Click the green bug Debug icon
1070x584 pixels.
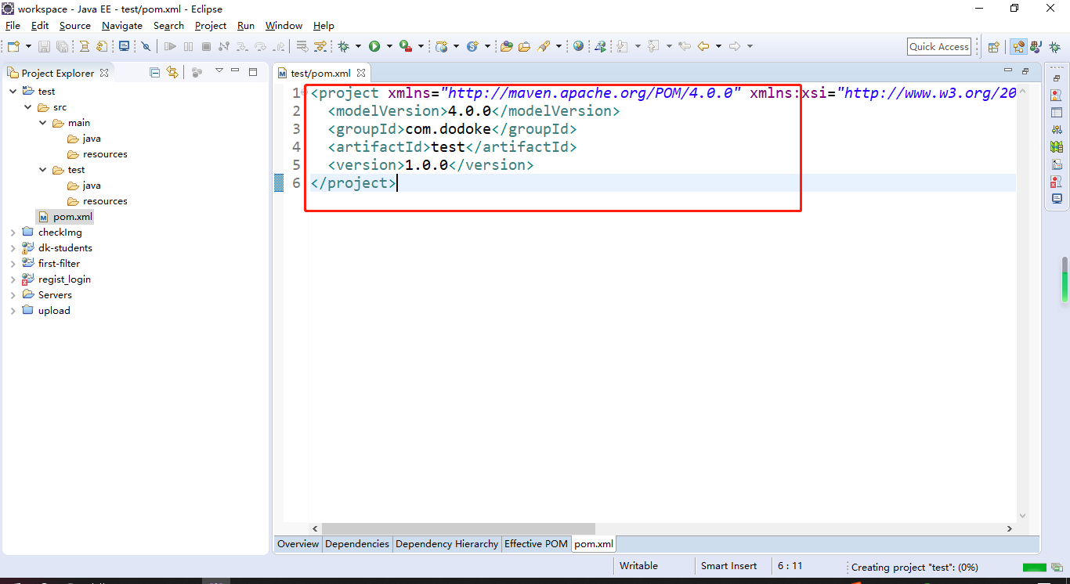(343, 46)
